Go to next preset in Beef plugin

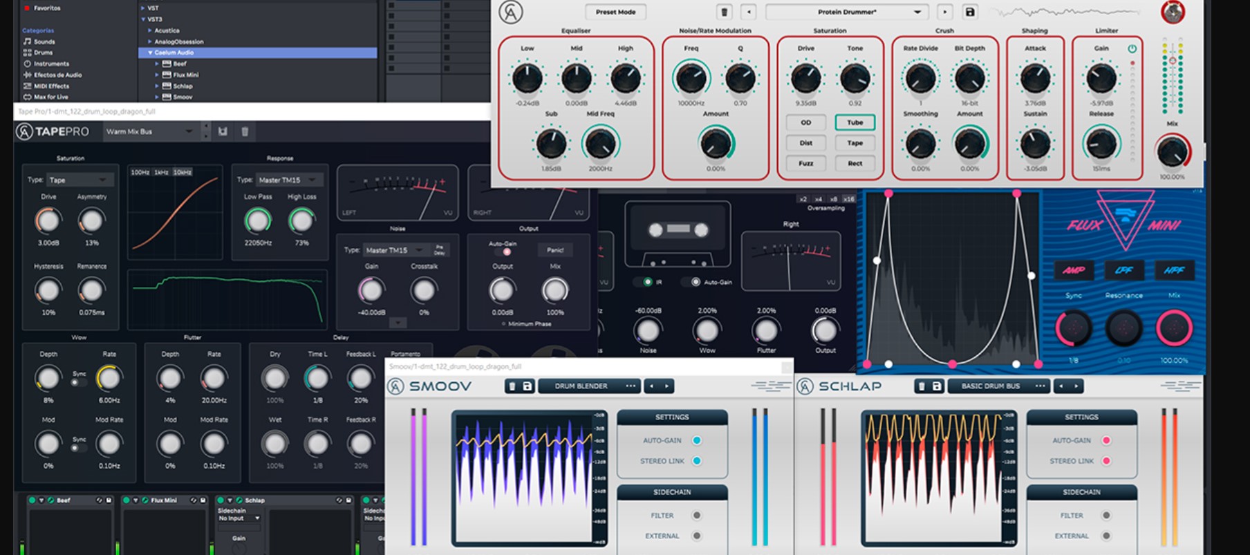click(x=944, y=12)
